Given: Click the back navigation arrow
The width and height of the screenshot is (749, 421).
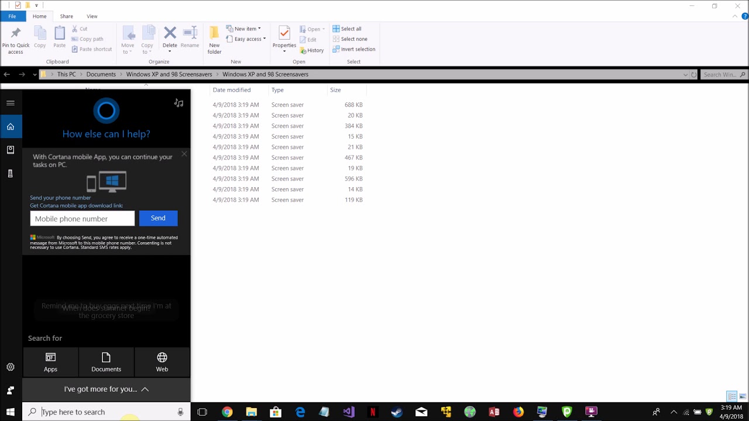Looking at the screenshot, I should [x=7, y=74].
